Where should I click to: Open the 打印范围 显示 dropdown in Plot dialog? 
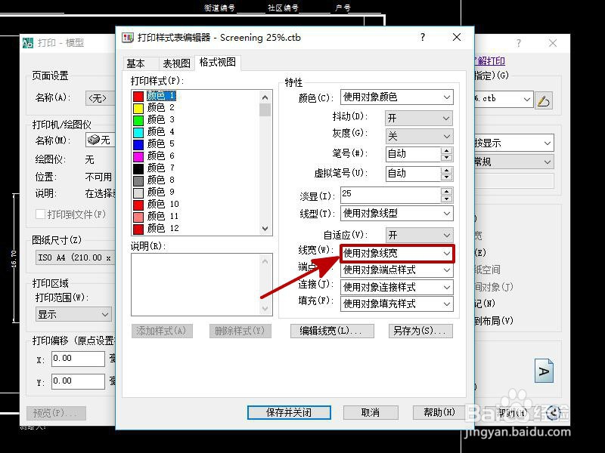pyautogui.click(x=73, y=314)
